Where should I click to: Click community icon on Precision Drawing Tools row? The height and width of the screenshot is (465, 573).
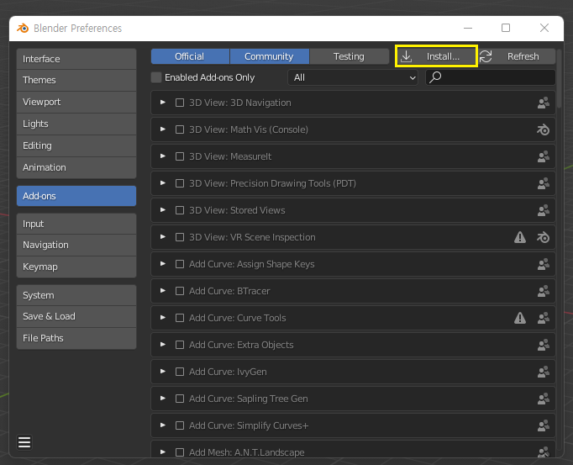click(x=543, y=183)
